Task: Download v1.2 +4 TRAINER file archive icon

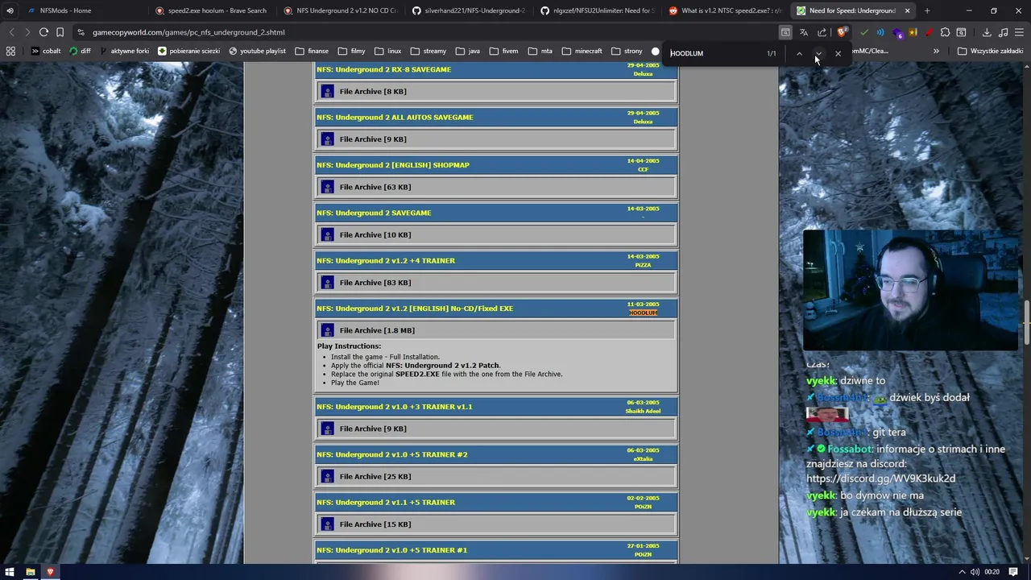Action: coord(327,283)
